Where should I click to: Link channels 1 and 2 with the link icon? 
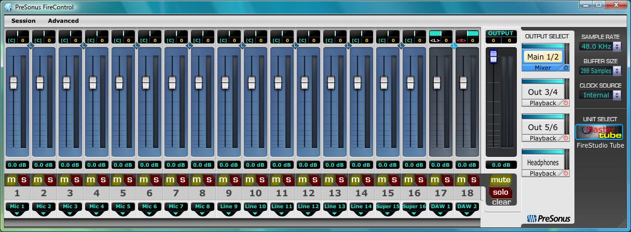click(x=30, y=46)
